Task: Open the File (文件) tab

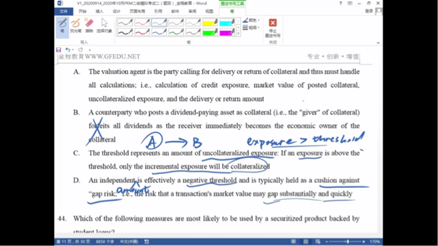Action: tap(63, 11)
